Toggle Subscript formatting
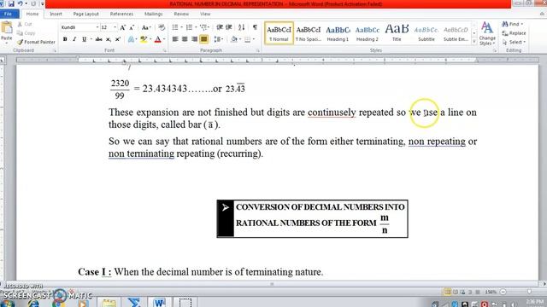Image resolution: width=547 pixels, height=307 pixels. (109, 39)
